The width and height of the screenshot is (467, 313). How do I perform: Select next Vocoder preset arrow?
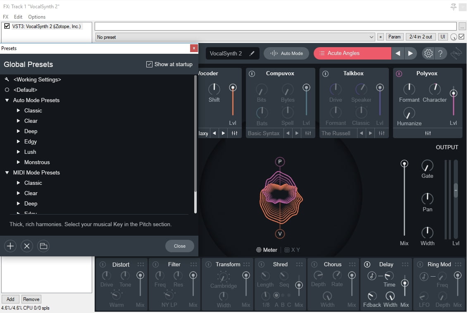(223, 133)
